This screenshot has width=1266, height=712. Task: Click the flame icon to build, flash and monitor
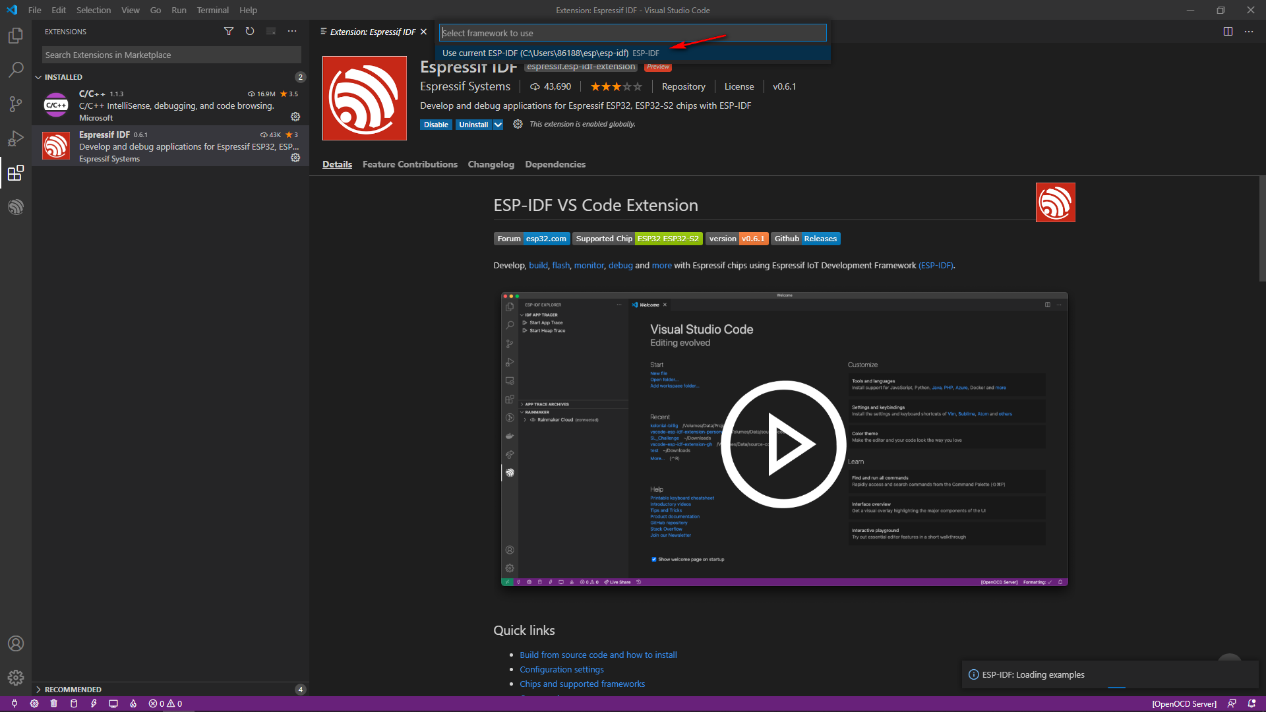point(133,703)
